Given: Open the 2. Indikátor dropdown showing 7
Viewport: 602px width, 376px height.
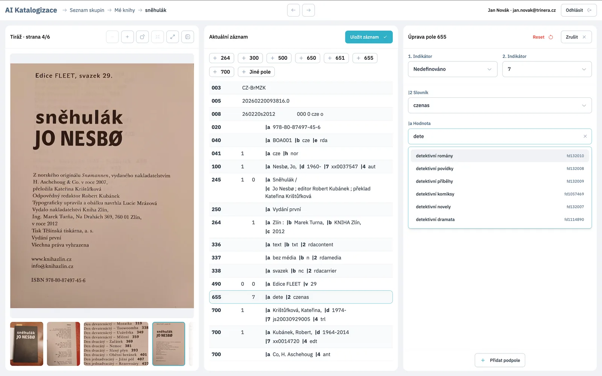Looking at the screenshot, I should click(547, 69).
